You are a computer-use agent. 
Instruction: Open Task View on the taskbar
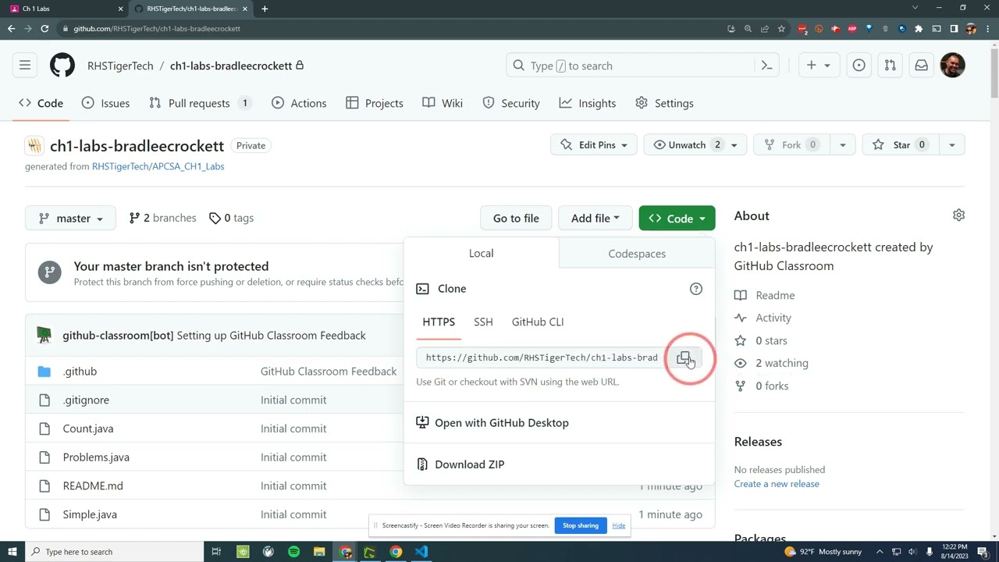coord(216,552)
